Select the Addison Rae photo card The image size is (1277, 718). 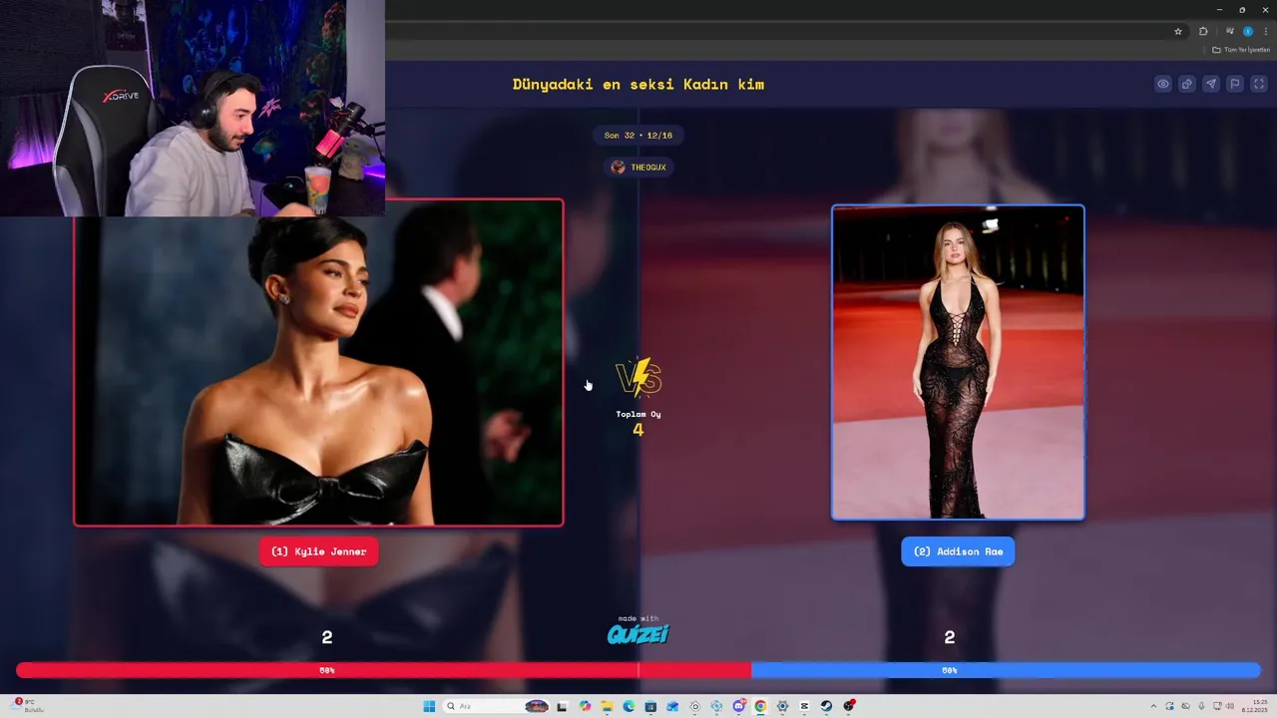click(958, 362)
